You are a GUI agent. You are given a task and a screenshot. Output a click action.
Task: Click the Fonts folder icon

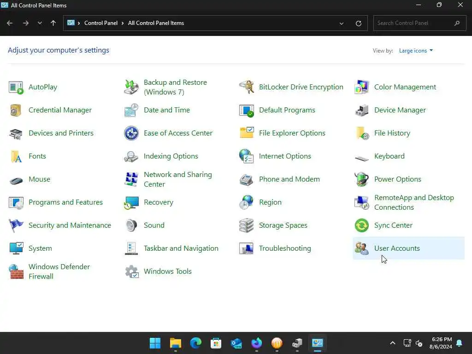coord(16,157)
